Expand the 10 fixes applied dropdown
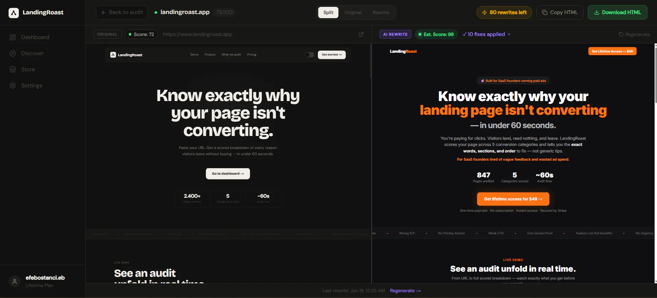The height and width of the screenshot is (298, 657). [x=486, y=34]
